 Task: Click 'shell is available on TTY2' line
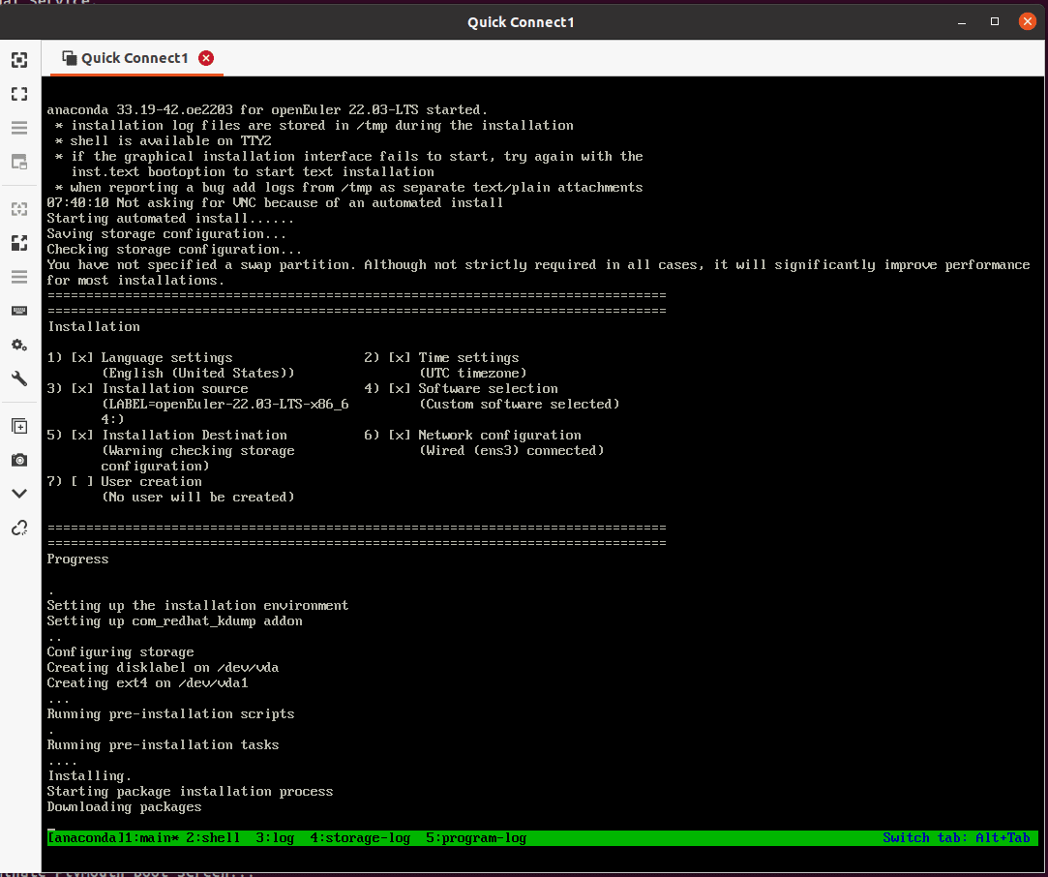click(x=170, y=141)
